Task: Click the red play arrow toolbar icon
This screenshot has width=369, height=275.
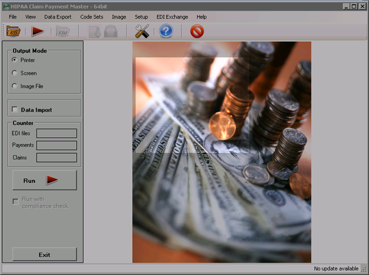Action: click(x=38, y=31)
